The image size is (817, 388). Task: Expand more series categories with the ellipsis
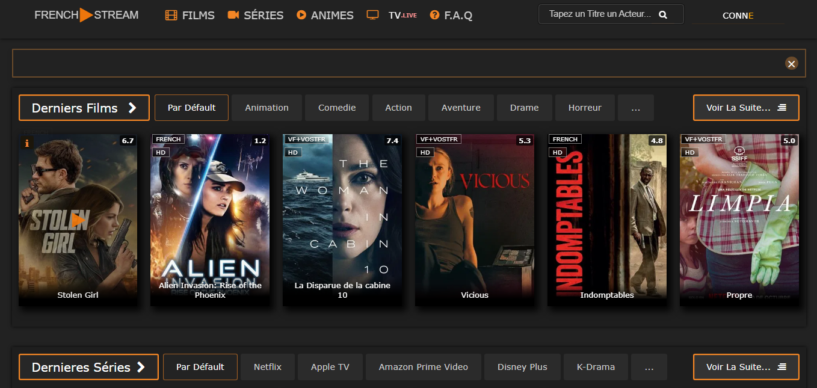pyautogui.click(x=649, y=367)
